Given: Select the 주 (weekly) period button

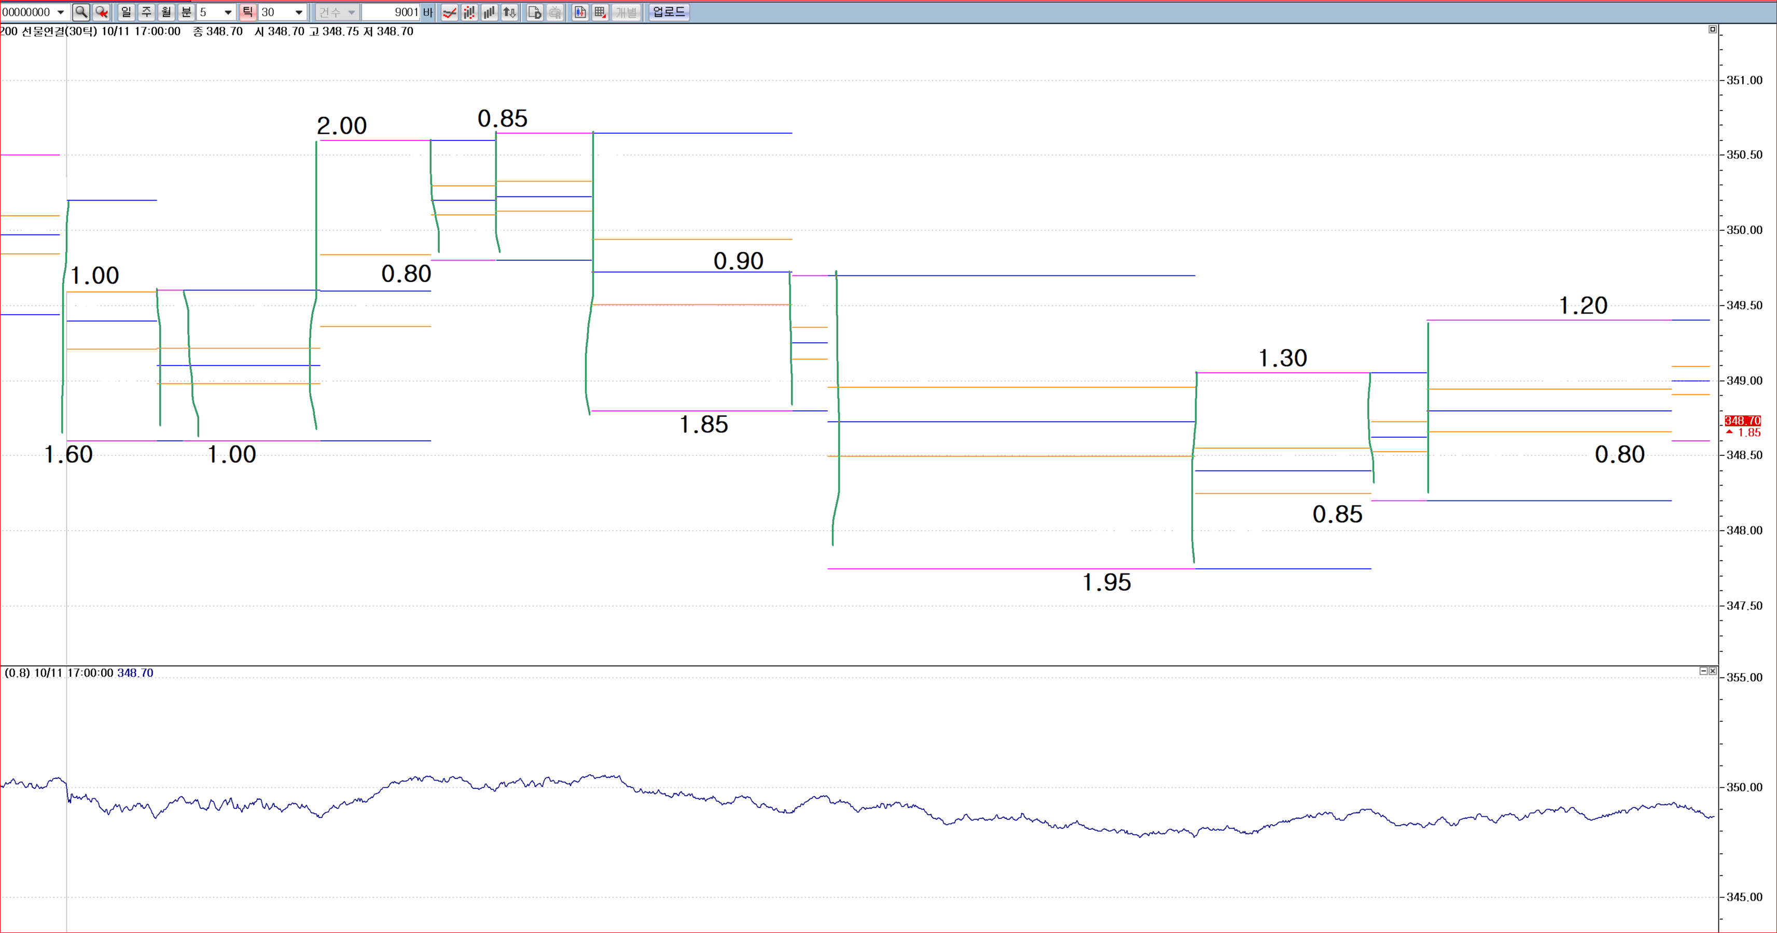Looking at the screenshot, I should coord(146,12).
